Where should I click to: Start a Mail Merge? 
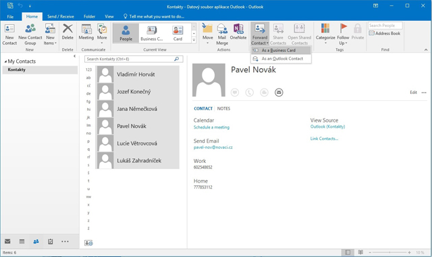pyautogui.click(x=222, y=34)
